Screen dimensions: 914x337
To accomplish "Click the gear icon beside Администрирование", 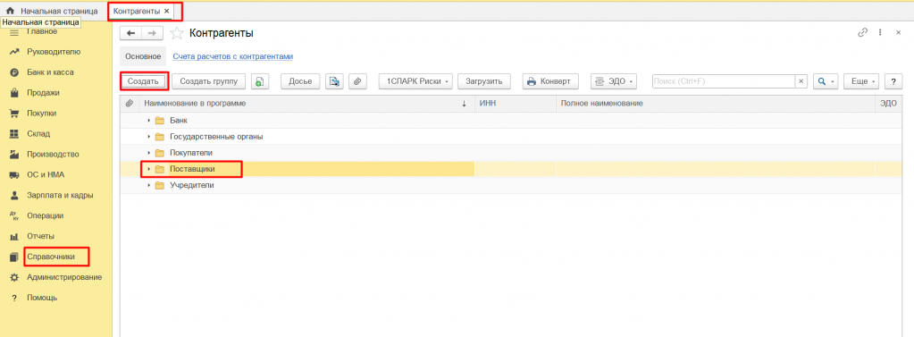I will pos(15,277).
